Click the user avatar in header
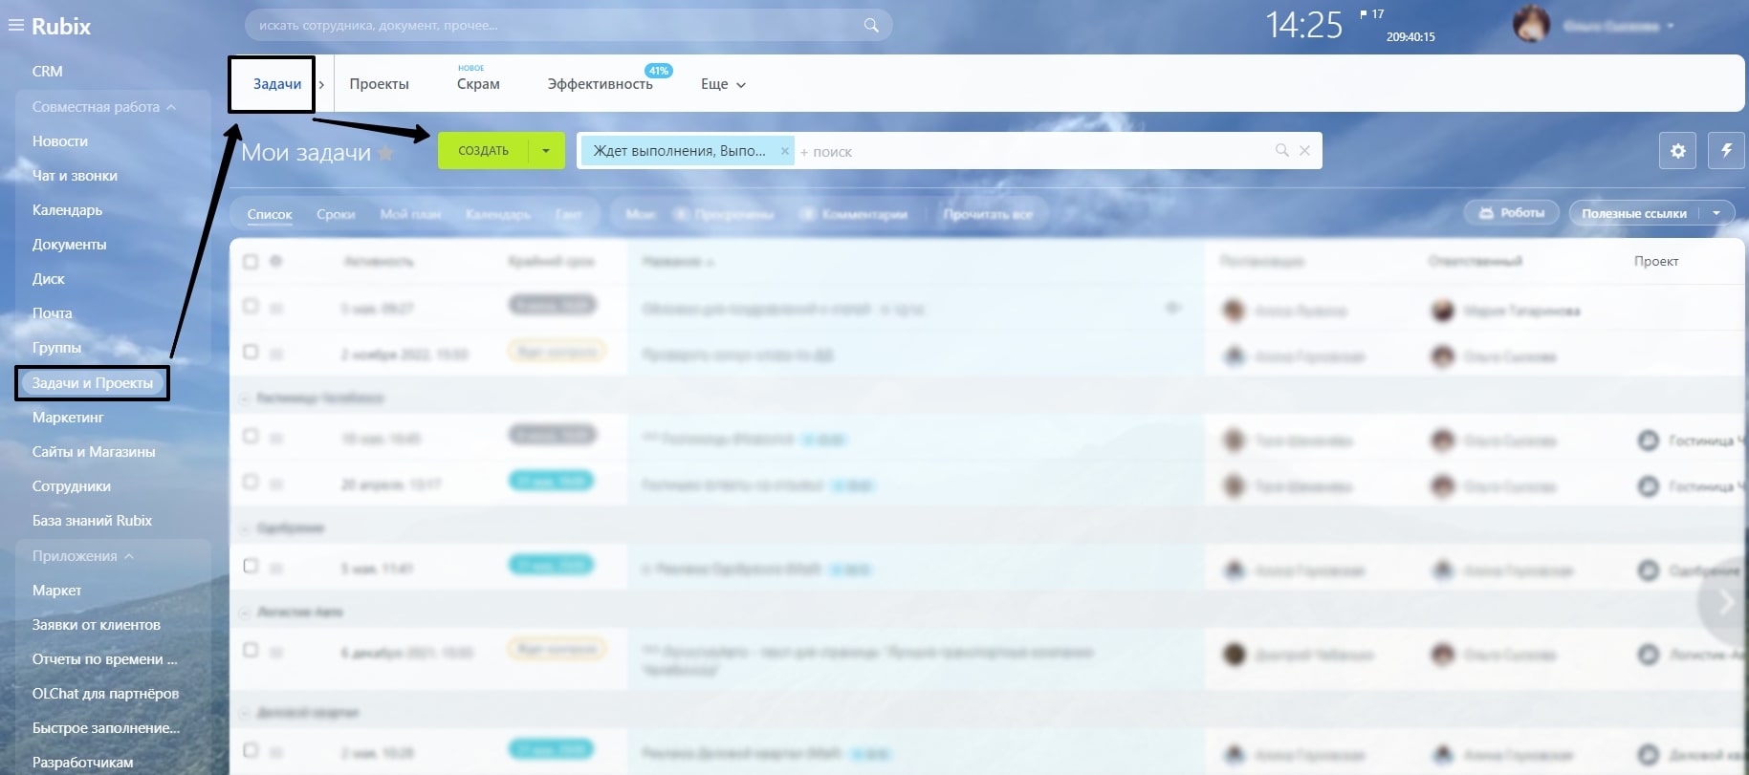Image resolution: width=1749 pixels, height=775 pixels. pos(1530,26)
